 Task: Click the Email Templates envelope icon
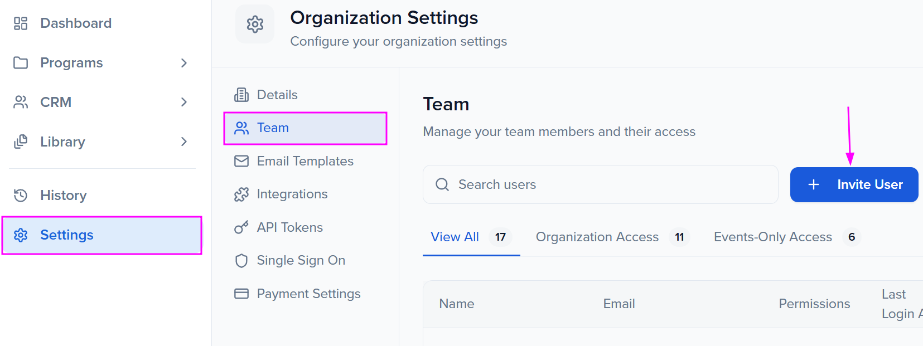pyautogui.click(x=241, y=161)
